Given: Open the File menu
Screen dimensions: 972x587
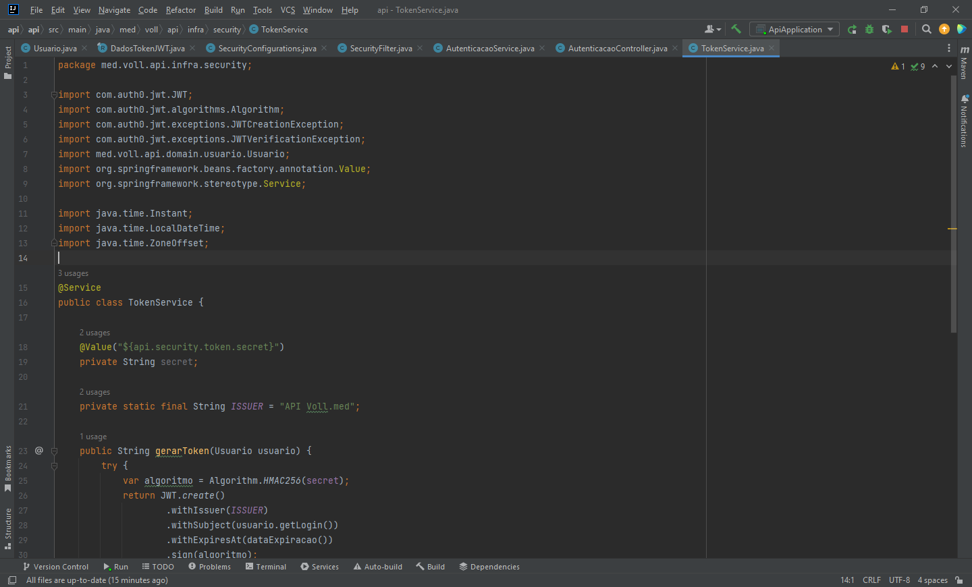Looking at the screenshot, I should click(36, 10).
